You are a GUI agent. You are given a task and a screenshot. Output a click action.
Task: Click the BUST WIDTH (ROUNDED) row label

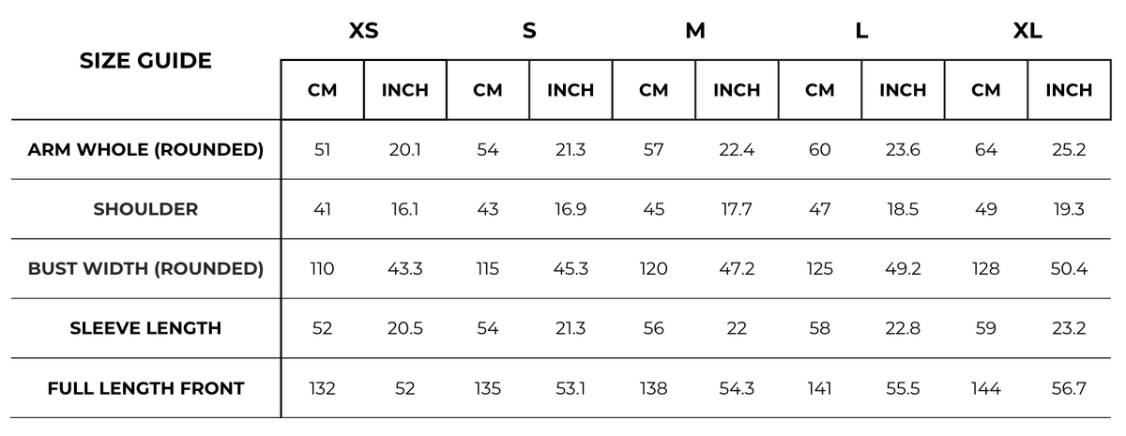(x=145, y=269)
